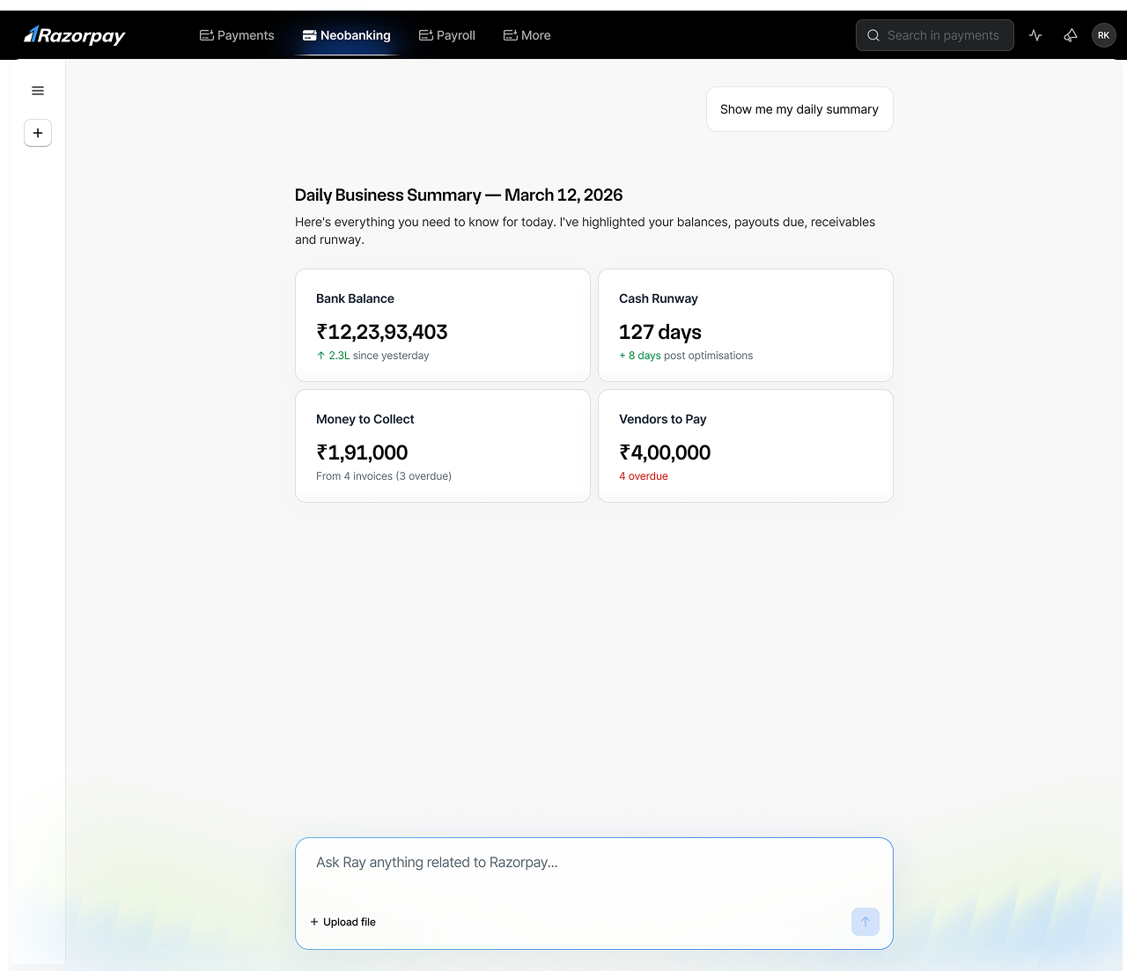Viewport: 1127px width, 971px height.
Task: Click the 'Show me my daily summary' message
Action: (x=799, y=109)
